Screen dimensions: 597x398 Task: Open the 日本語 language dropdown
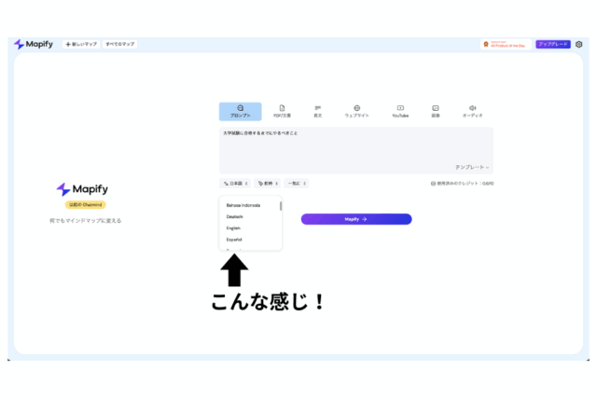236,184
